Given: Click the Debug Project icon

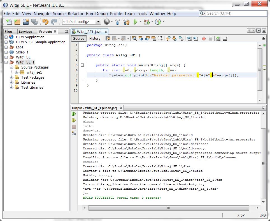Looking at the screenshot, I should [146, 22].
